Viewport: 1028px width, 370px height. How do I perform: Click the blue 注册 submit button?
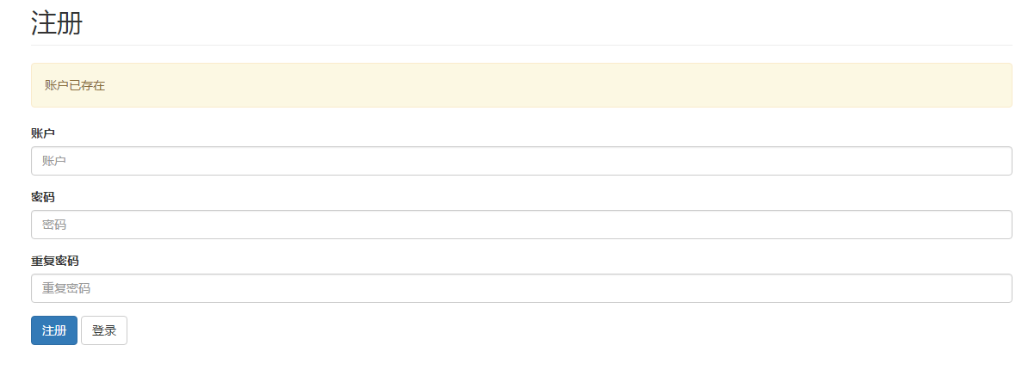tap(53, 330)
